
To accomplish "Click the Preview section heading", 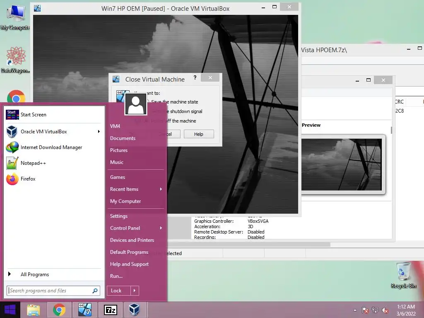I will click(311, 125).
